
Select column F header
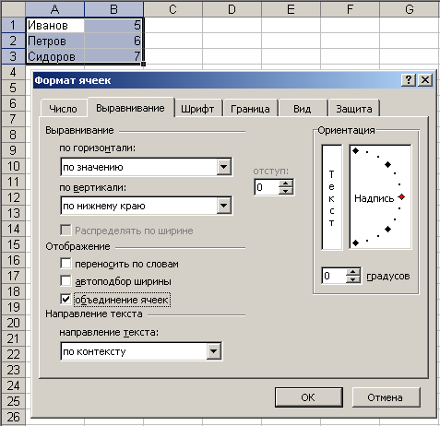[350, 9]
